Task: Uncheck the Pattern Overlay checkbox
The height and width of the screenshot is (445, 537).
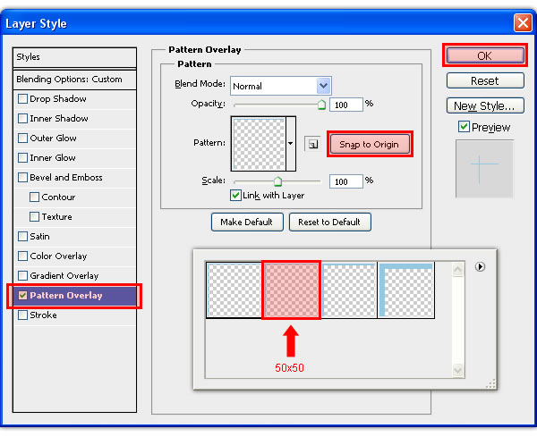Action: [22, 296]
